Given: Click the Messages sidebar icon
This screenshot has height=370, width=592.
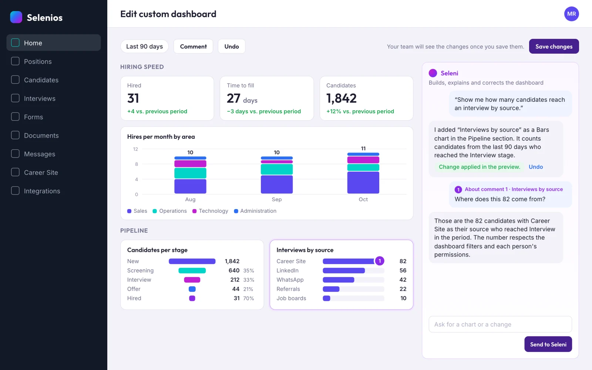Looking at the screenshot, I should click(x=15, y=154).
